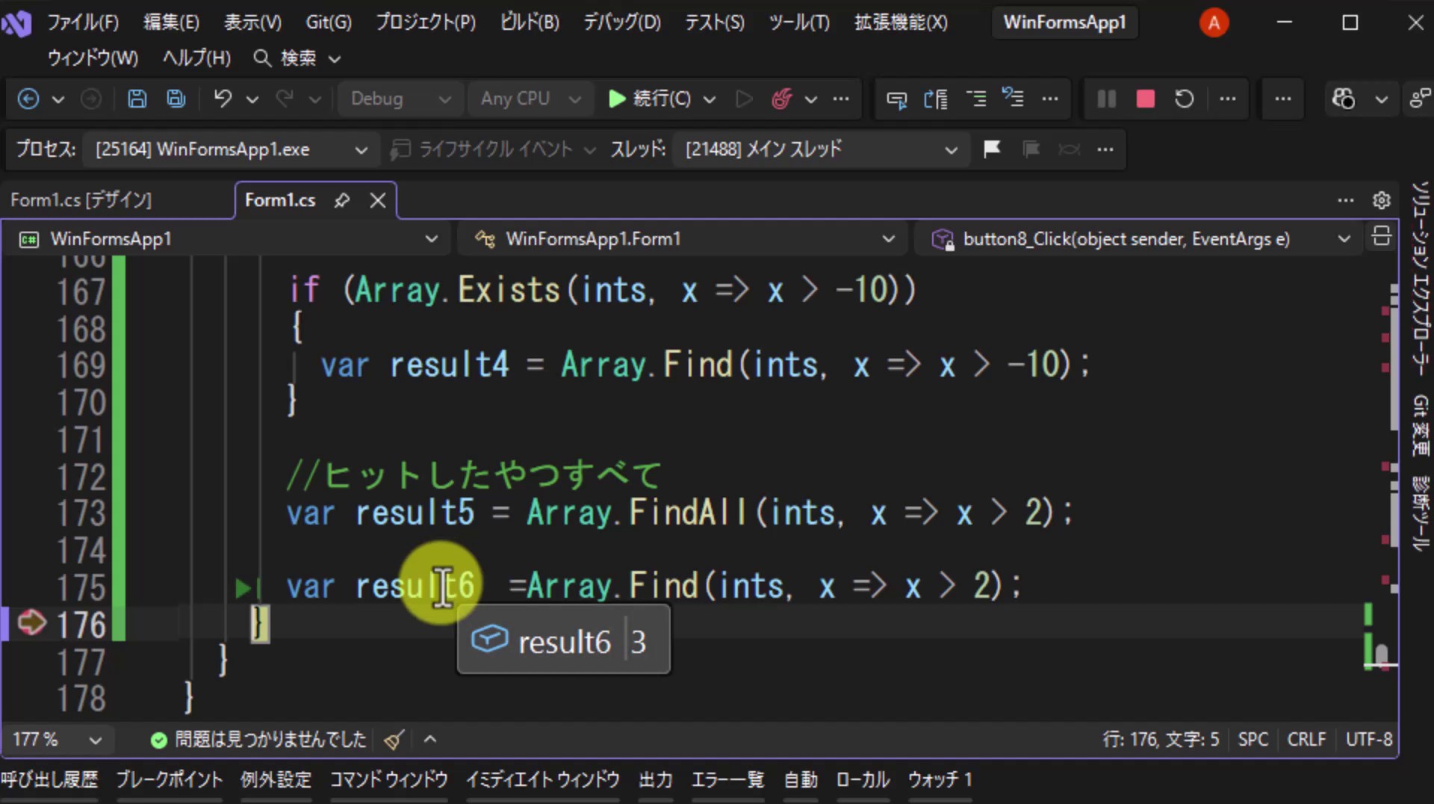The width and height of the screenshot is (1434, 804).
Task: Expand the main thread dropdown
Action: (820, 149)
